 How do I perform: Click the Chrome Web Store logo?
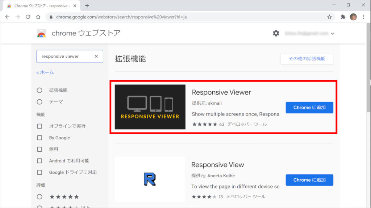(x=41, y=33)
